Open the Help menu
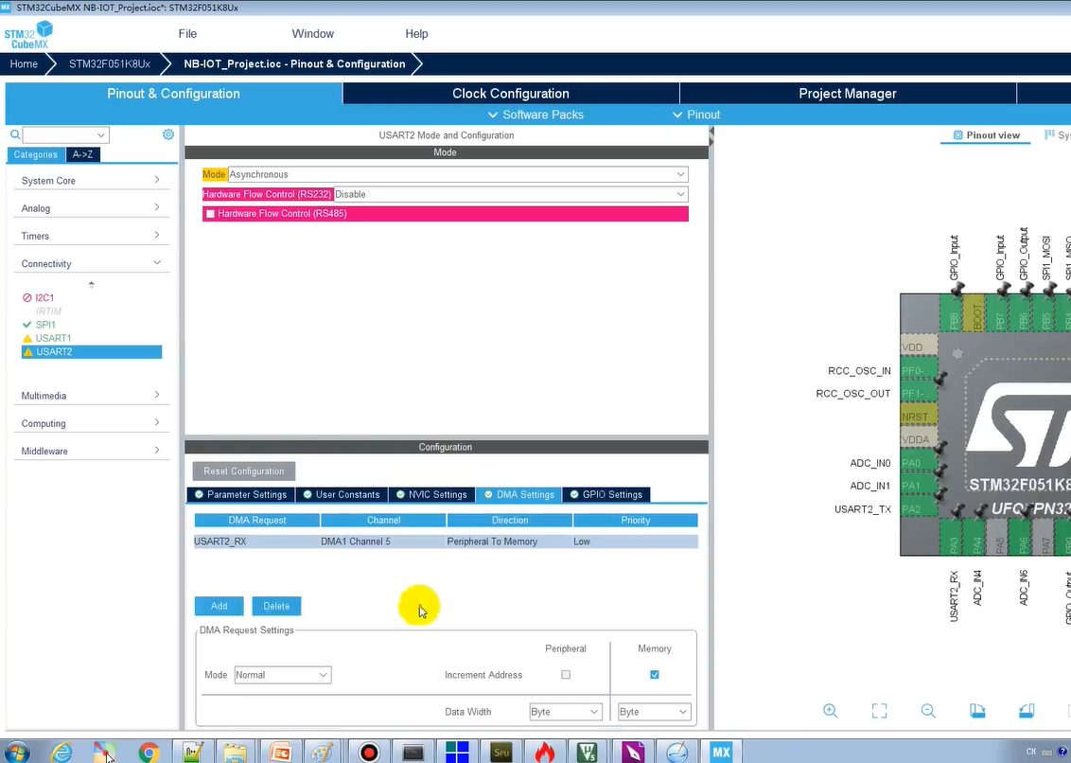The width and height of the screenshot is (1071, 763). tap(416, 33)
